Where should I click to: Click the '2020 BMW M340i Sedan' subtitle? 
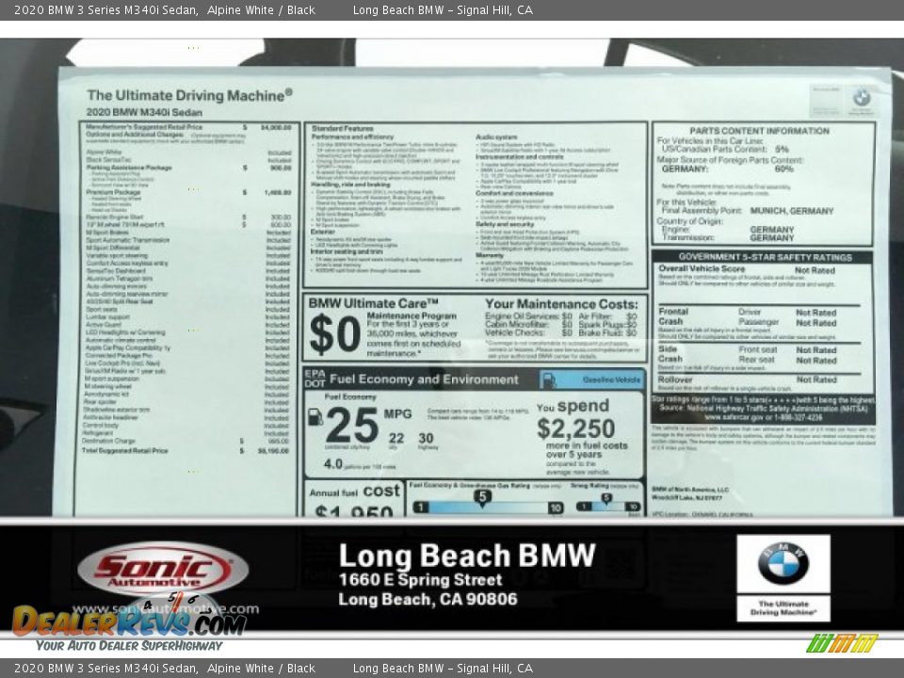click(x=144, y=112)
